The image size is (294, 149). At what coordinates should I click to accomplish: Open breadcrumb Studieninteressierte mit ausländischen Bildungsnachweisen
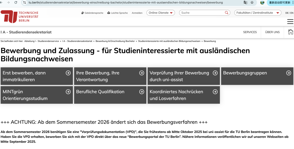[169, 41]
